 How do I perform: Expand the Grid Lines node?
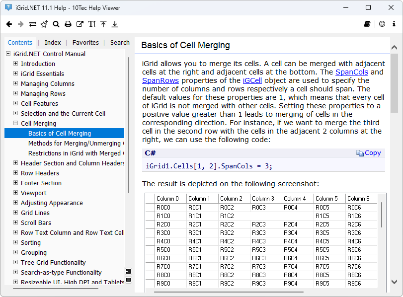(16, 213)
